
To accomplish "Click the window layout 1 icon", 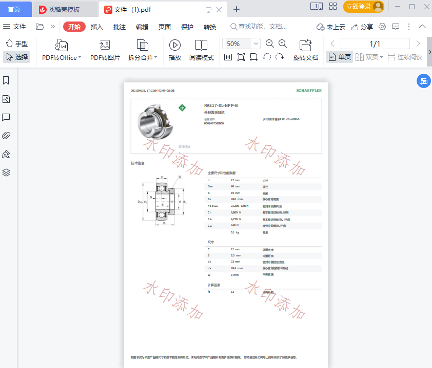I will (x=317, y=6).
